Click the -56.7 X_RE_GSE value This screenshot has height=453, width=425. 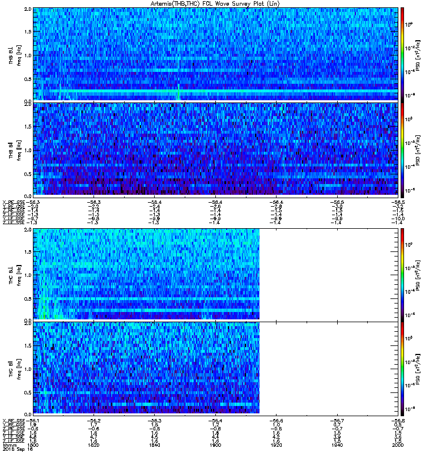337,421
